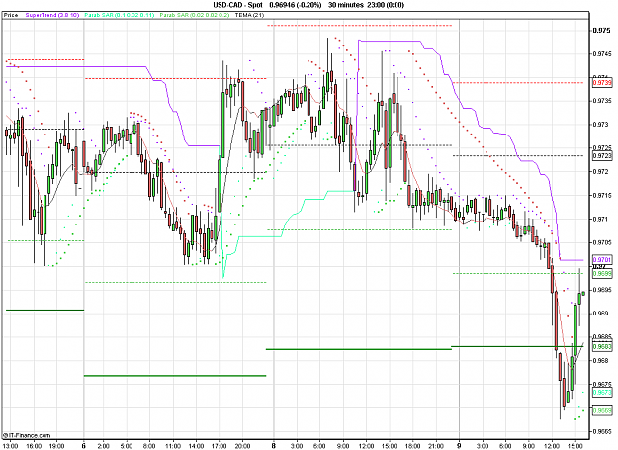Click the 17:00 time axis label

220,446
